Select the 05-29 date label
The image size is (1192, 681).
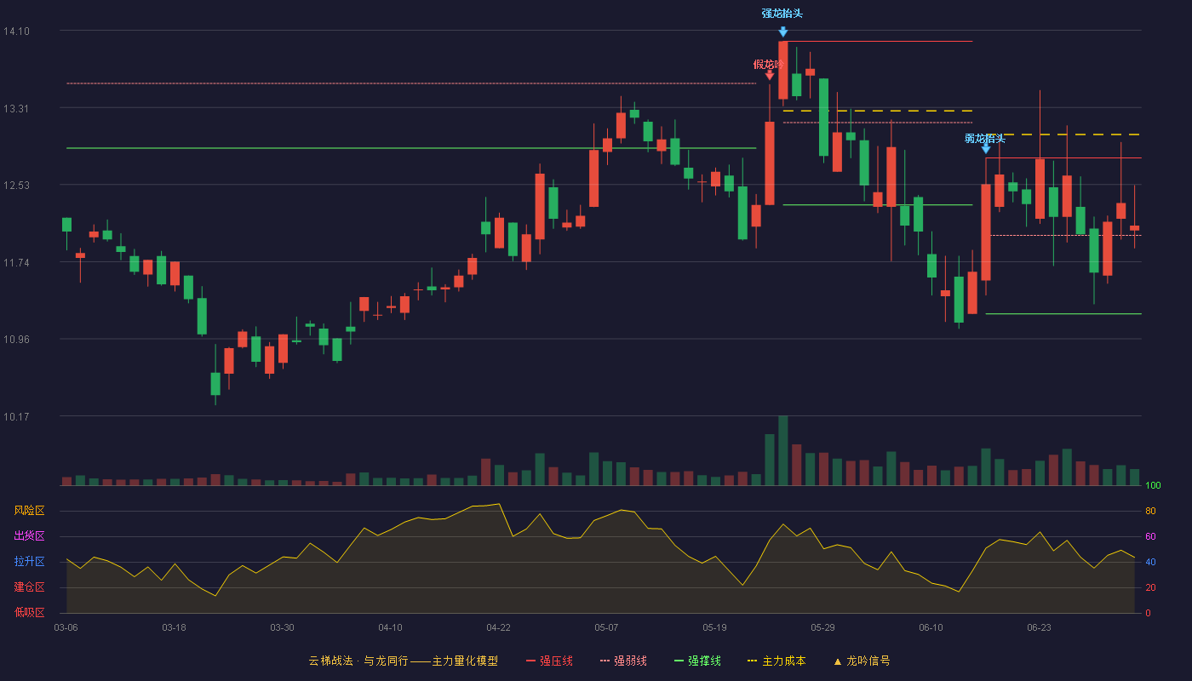[x=822, y=627]
